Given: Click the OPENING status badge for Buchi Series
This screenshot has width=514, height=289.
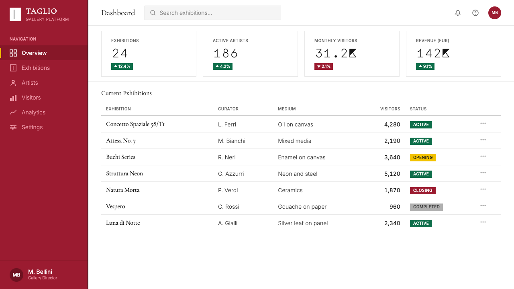Looking at the screenshot, I should point(423,157).
